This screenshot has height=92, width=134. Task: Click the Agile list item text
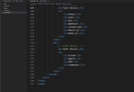(71, 59)
